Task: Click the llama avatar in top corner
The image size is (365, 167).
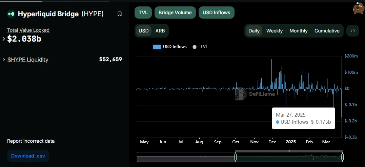Action: click(x=358, y=8)
